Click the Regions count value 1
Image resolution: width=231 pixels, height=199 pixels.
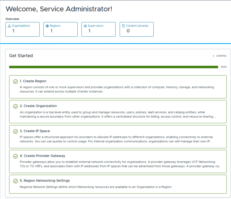coord(51,31)
